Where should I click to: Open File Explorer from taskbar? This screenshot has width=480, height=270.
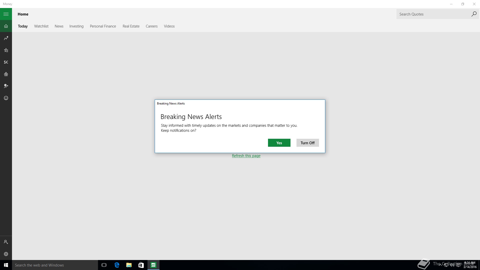(x=129, y=265)
